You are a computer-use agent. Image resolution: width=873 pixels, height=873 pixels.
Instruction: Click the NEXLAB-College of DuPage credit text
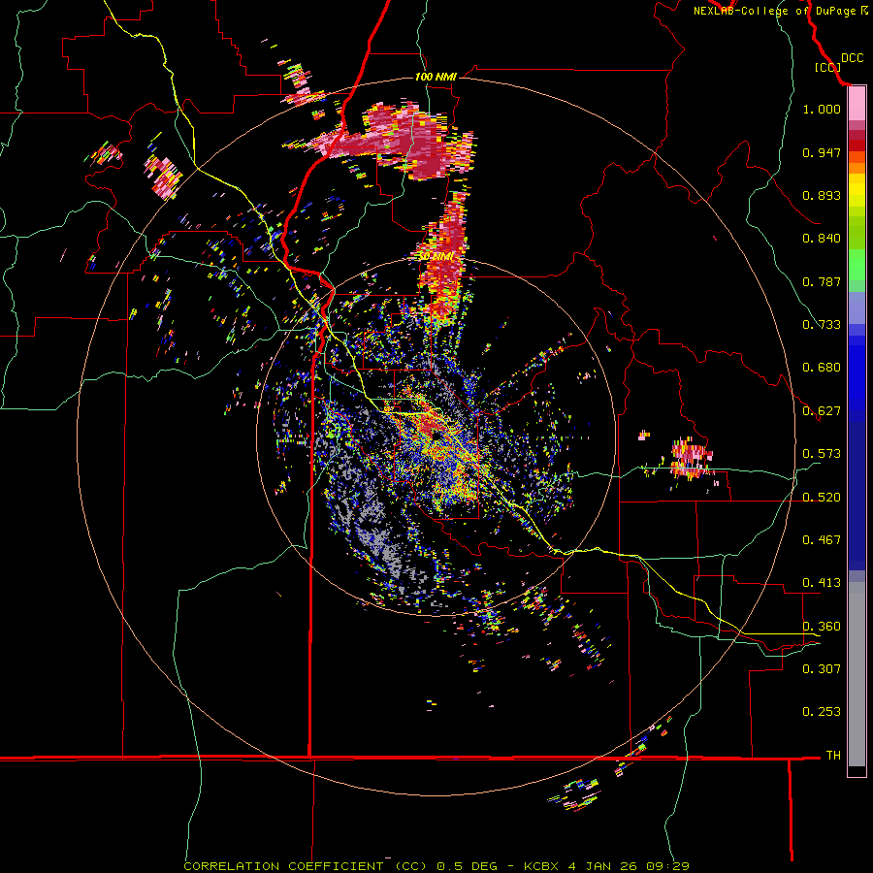point(774,11)
